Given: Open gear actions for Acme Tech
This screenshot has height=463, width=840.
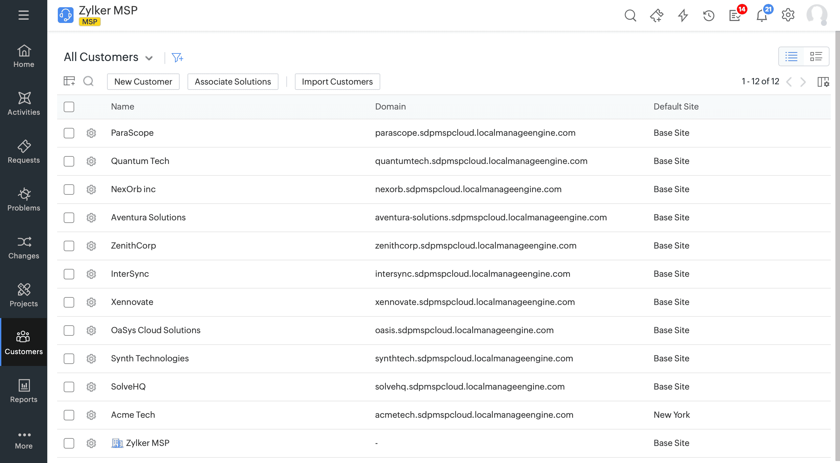Looking at the screenshot, I should point(91,415).
